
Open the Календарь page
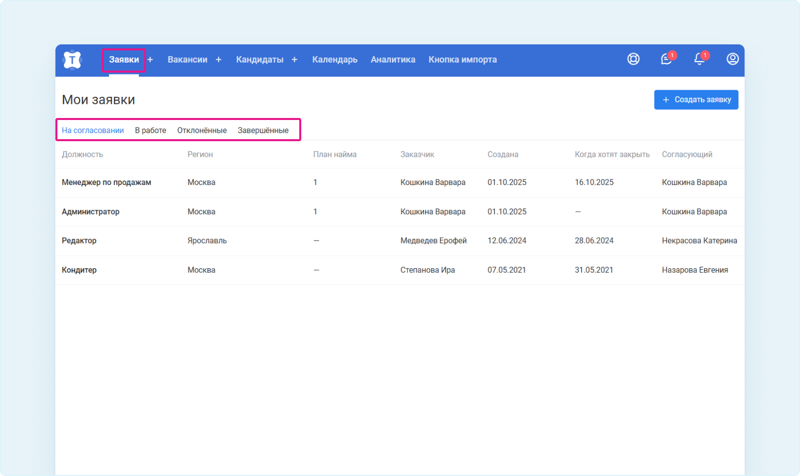[x=335, y=59]
